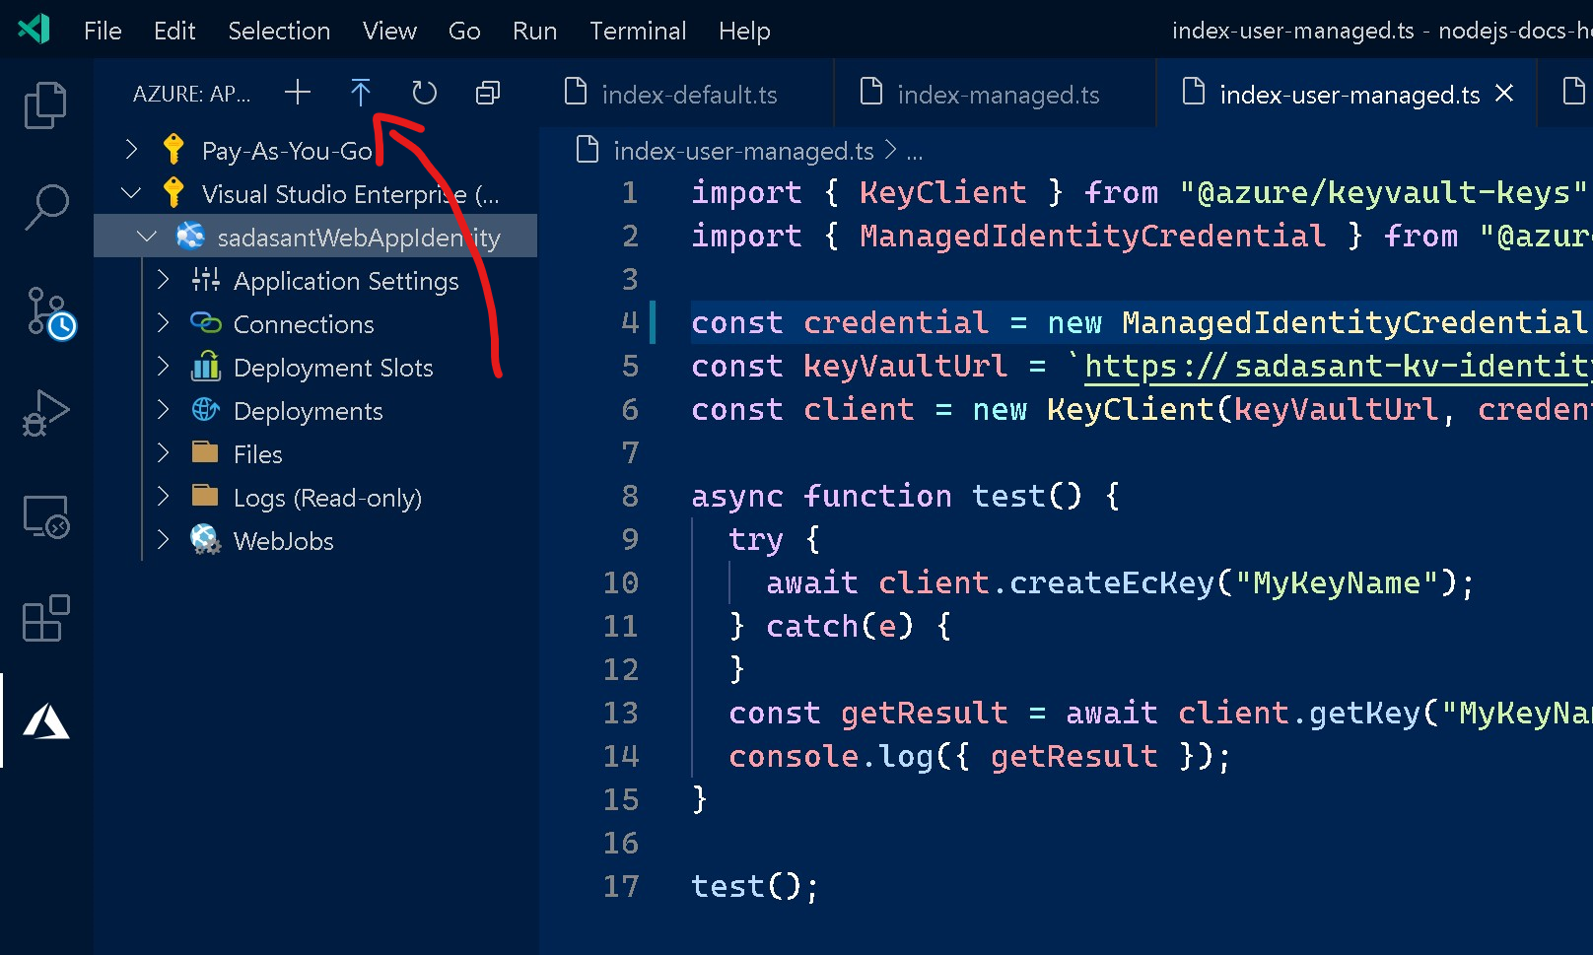Select the Azure view icon
1593x955 pixels.
pos(45,720)
